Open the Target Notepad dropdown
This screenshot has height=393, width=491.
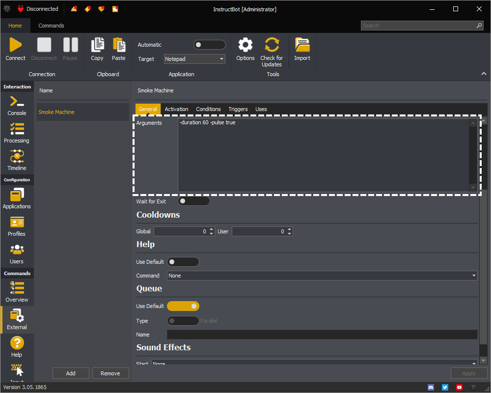pyautogui.click(x=194, y=59)
